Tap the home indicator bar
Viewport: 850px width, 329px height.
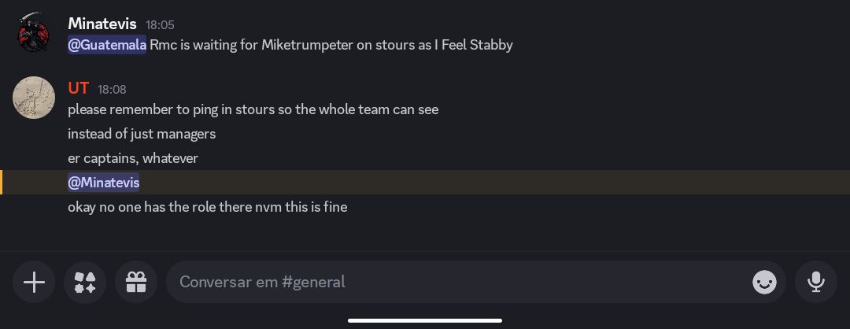425,320
